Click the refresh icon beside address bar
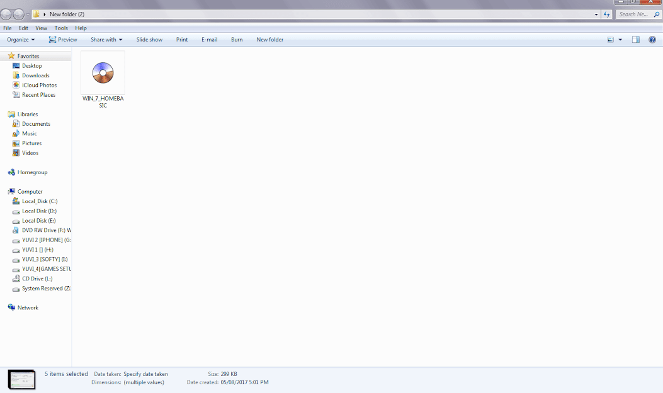The width and height of the screenshot is (663, 393). click(606, 14)
